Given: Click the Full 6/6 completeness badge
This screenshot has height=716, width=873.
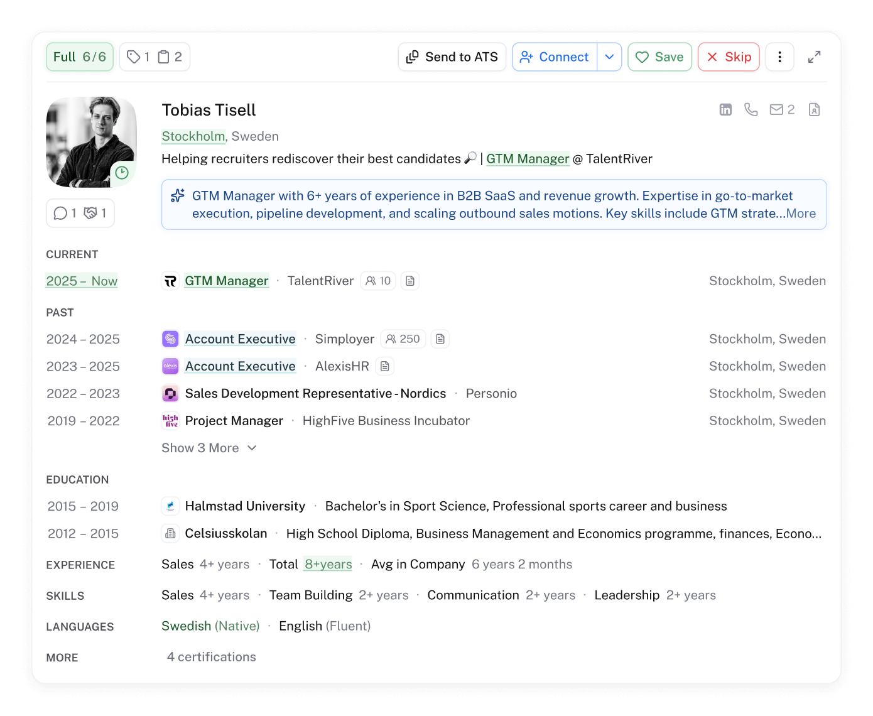Looking at the screenshot, I should pyautogui.click(x=79, y=57).
